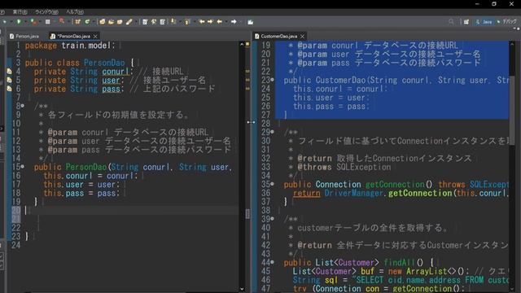Open the ヘルプ (Help) menu
This screenshot has height=293, width=521.
point(74,12)
